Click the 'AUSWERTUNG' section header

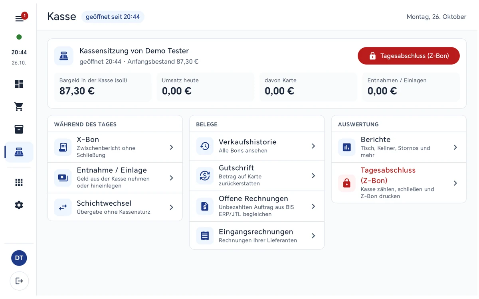pyautogui.click(x=358, y=124)
